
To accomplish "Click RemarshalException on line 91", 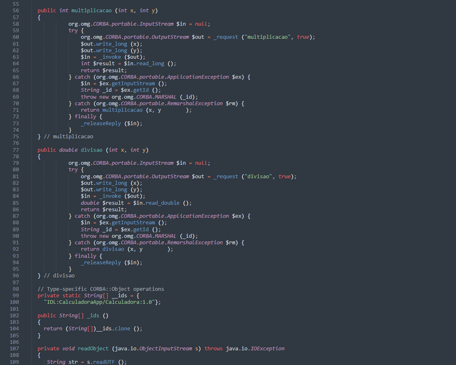I will click(x=195, y=242).
